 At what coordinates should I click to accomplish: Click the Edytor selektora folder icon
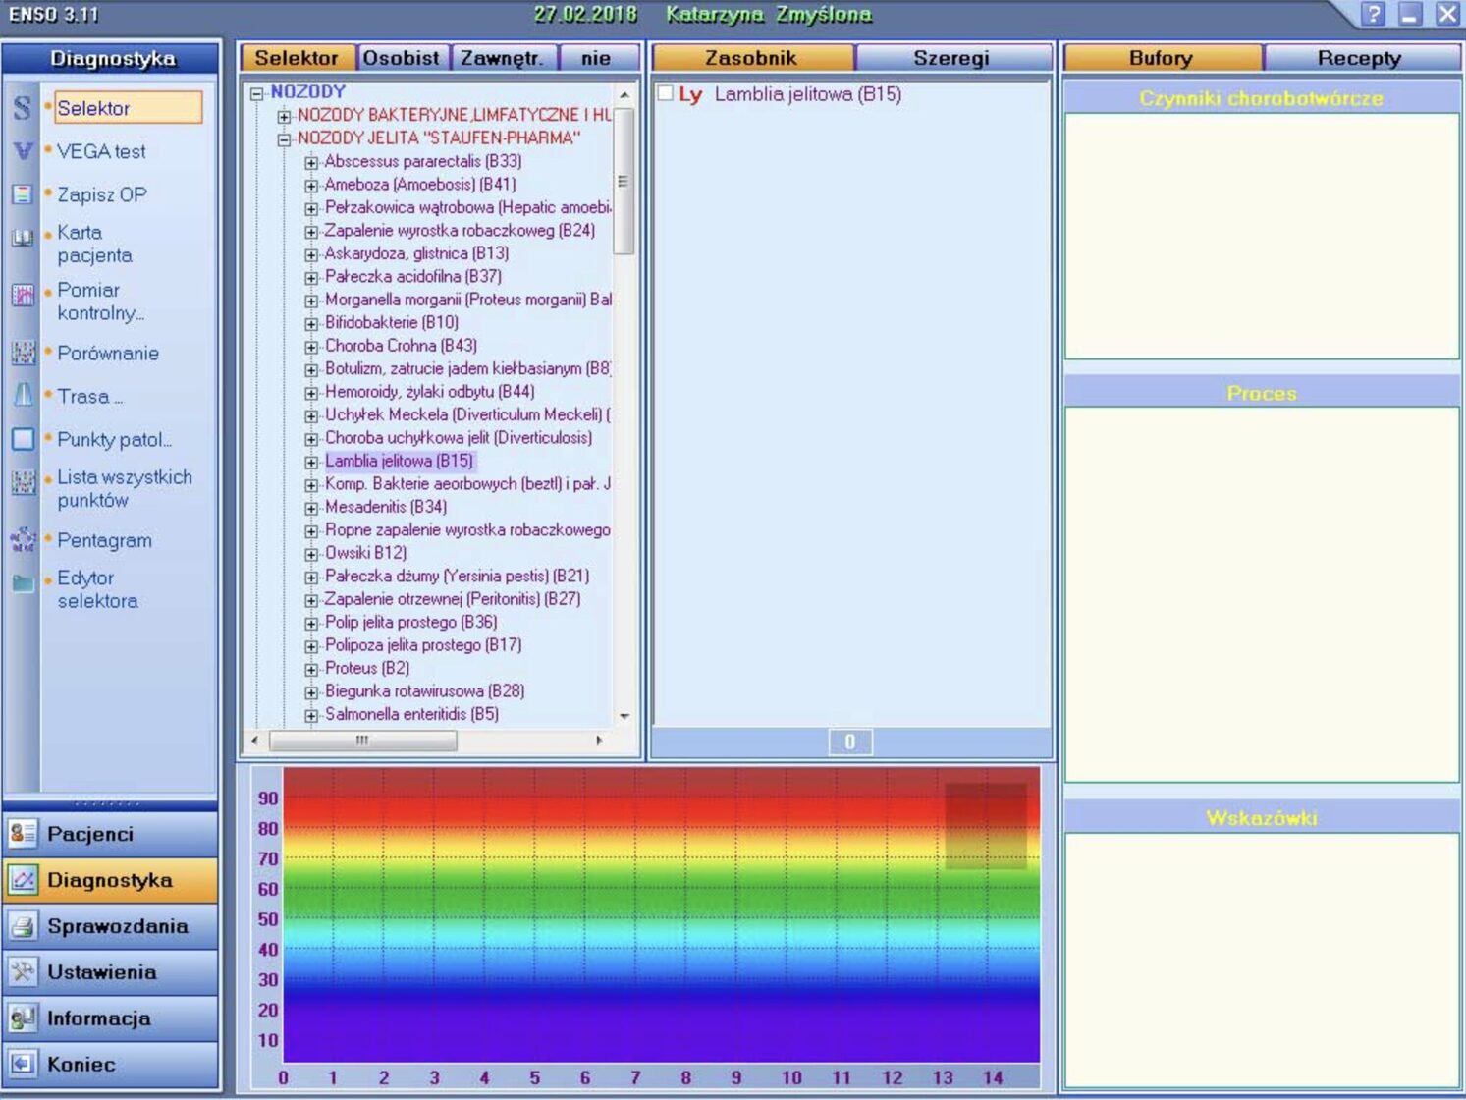tap(23, 582)
